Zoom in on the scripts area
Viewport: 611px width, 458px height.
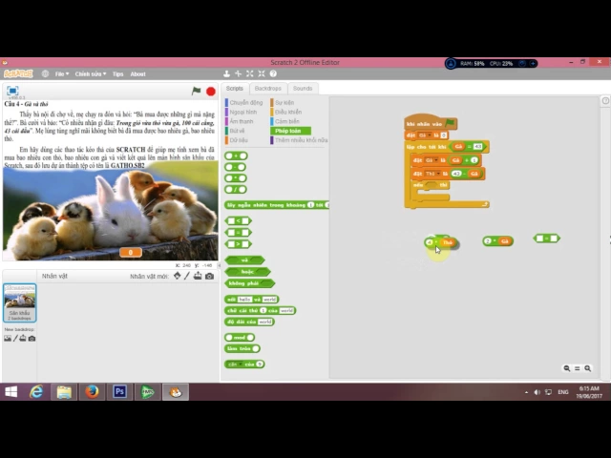(x=587, y=368)
